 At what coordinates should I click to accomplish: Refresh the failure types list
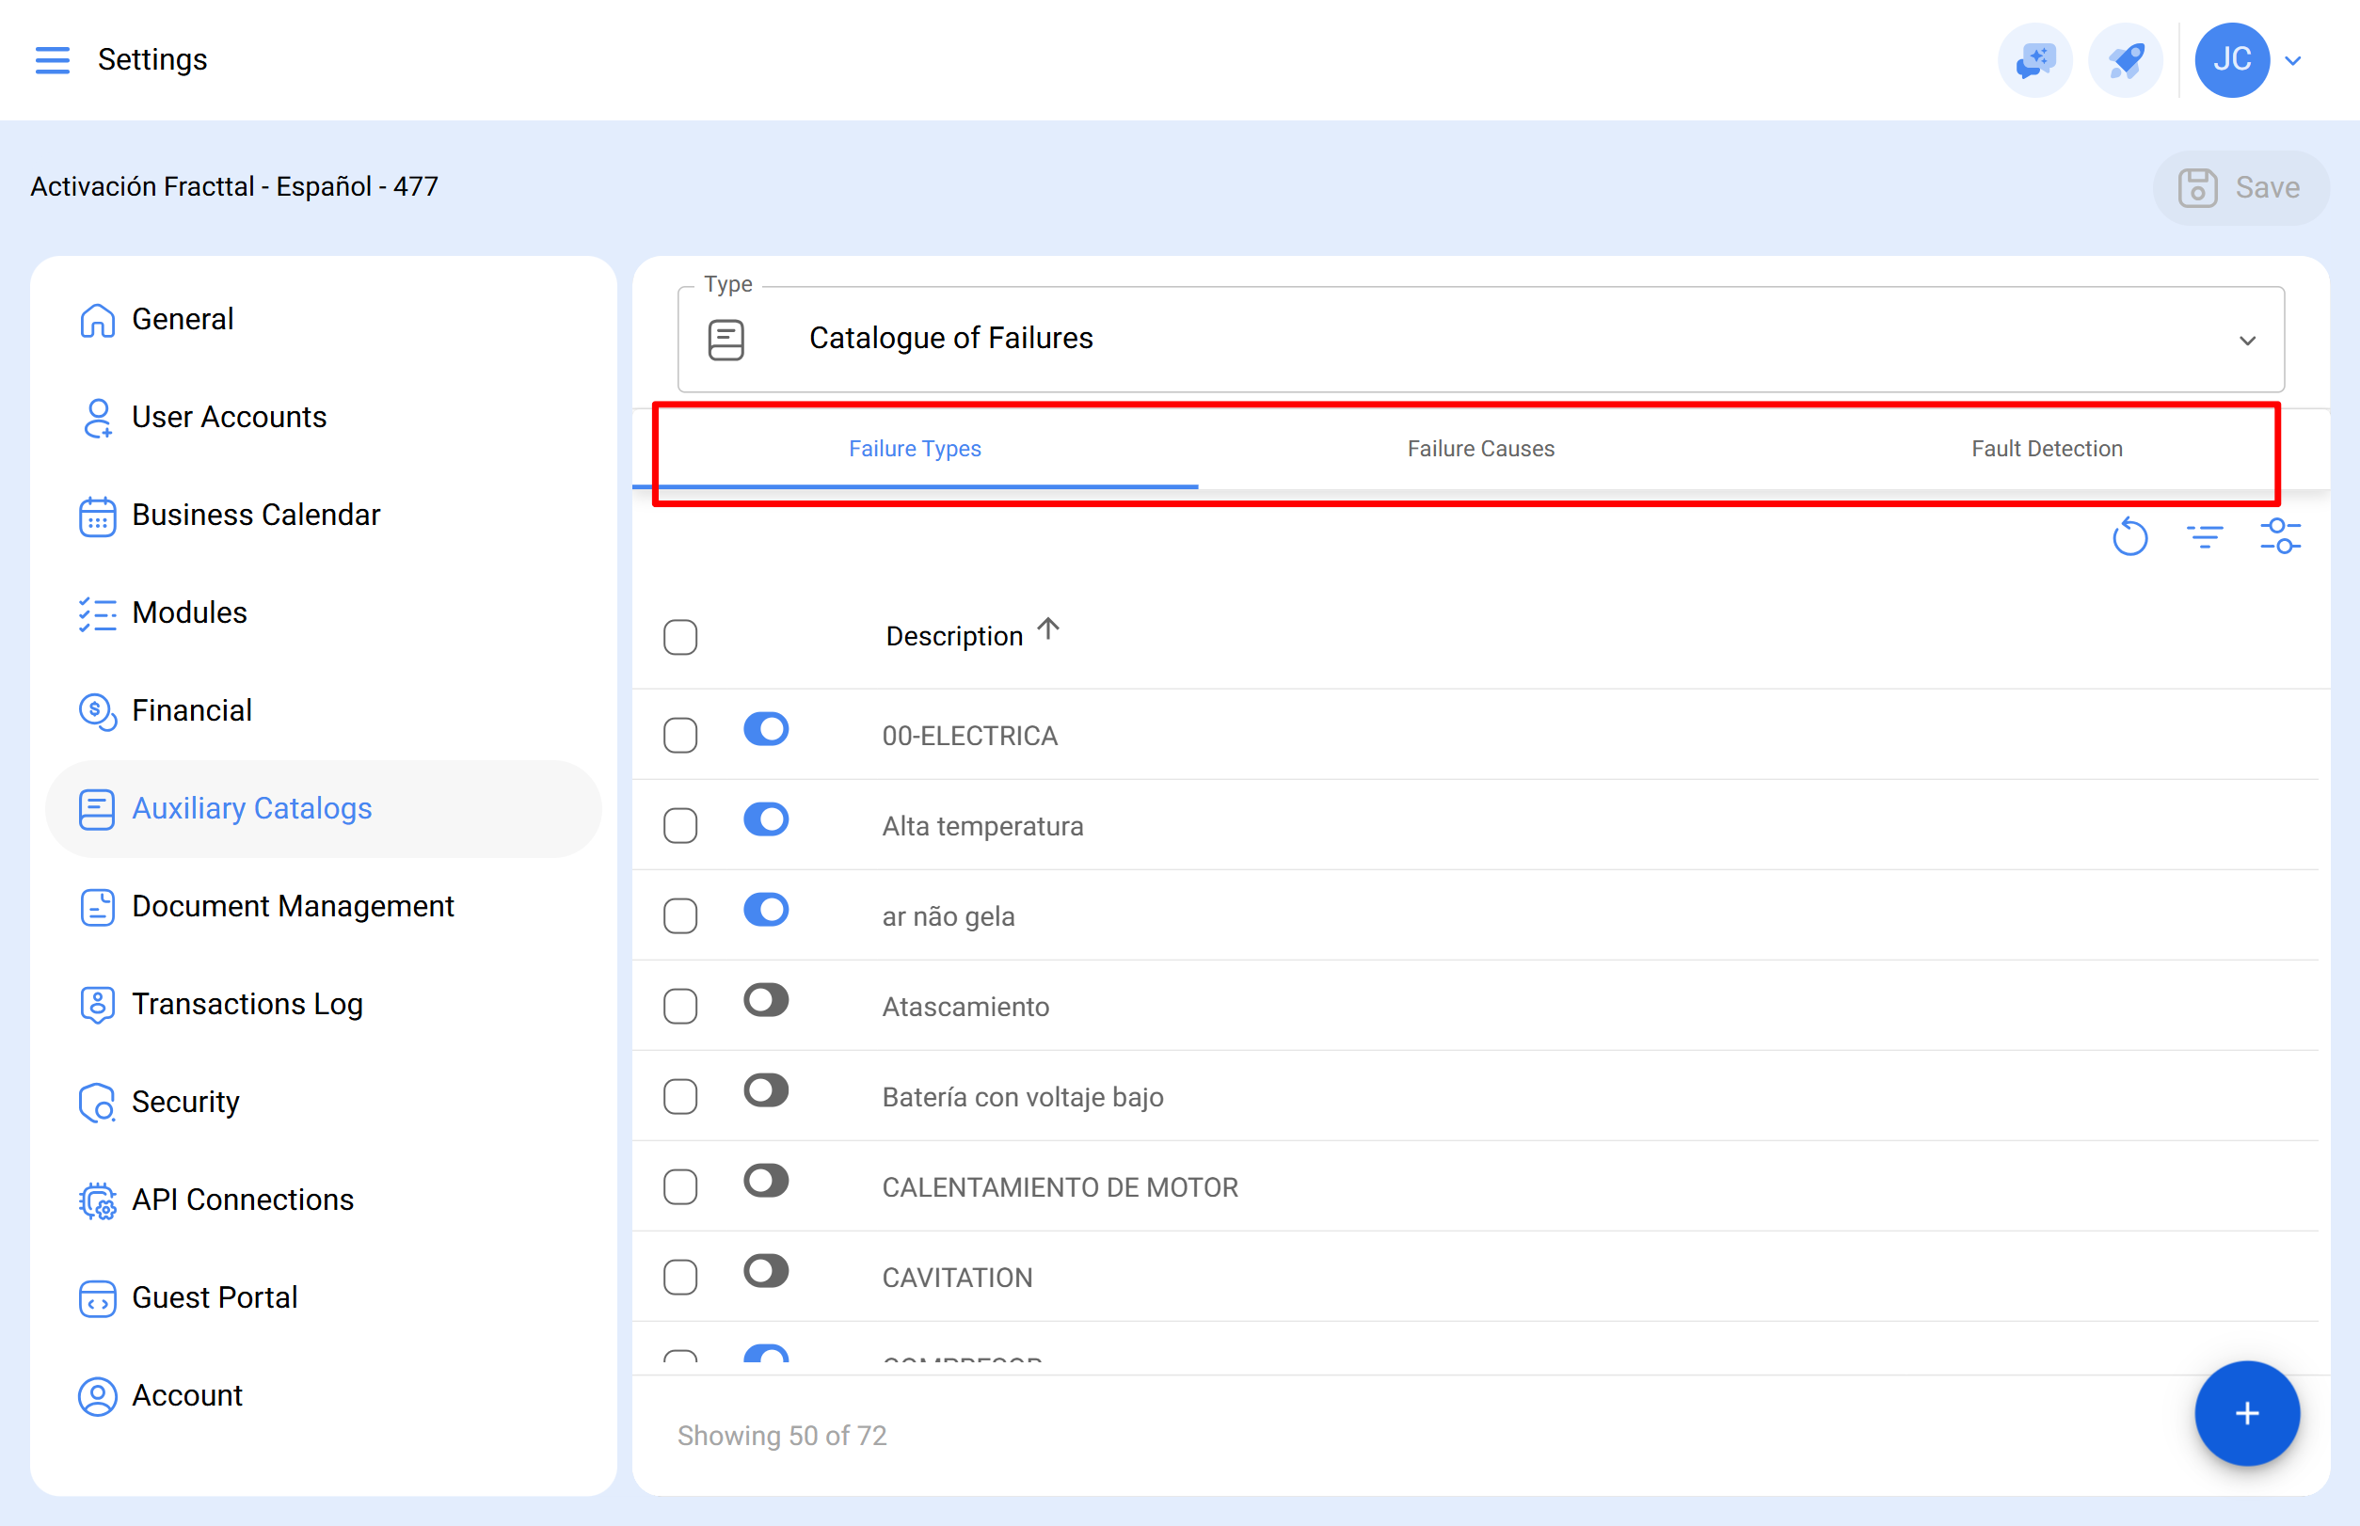click(2129, 536)
